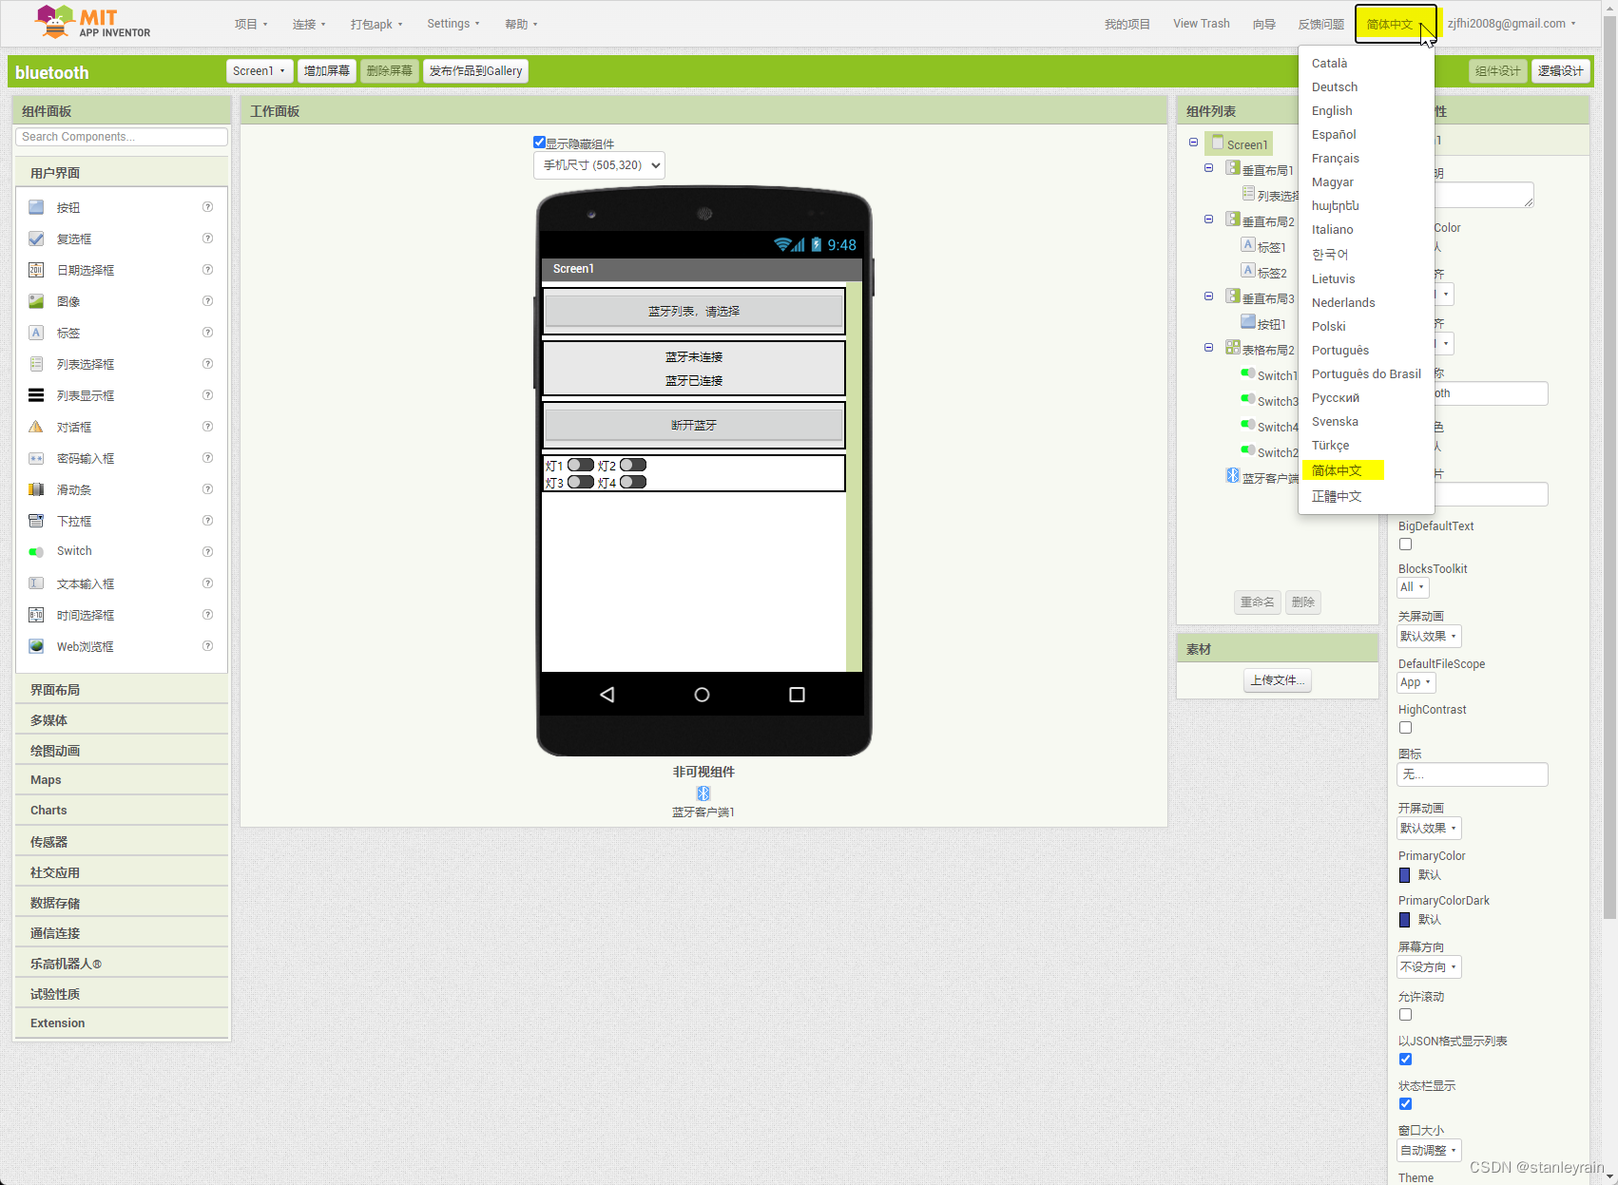
Task: Expand the 界面布局 palette section
Action: coord(122,690)
